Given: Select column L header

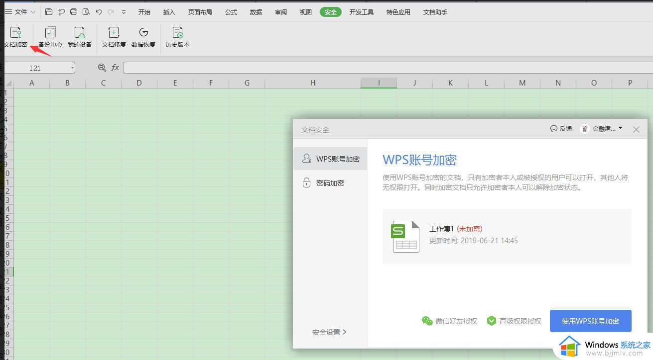Looking at the screenshot, I should click(486, 83).
